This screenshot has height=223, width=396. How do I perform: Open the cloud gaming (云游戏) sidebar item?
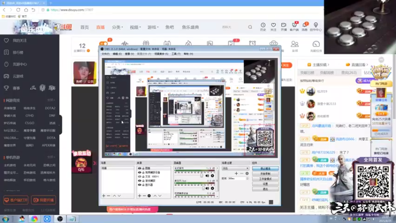coord(14,76)
